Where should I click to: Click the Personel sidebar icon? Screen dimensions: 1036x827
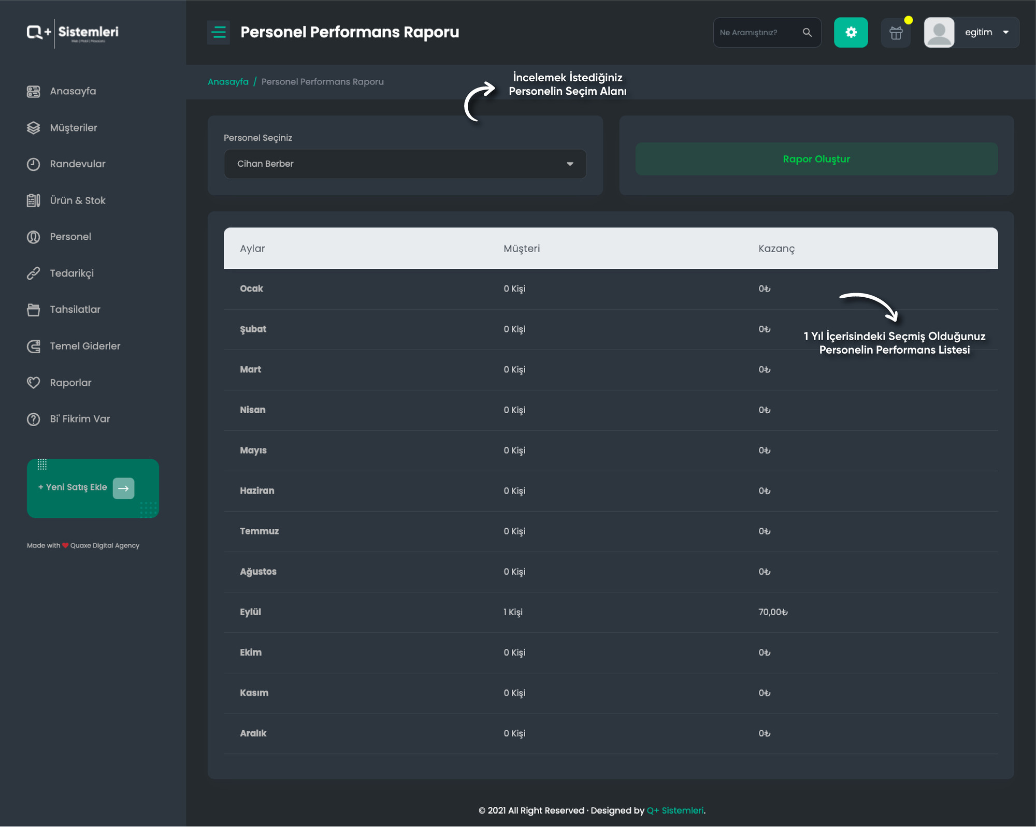click(x=33, y=237)
